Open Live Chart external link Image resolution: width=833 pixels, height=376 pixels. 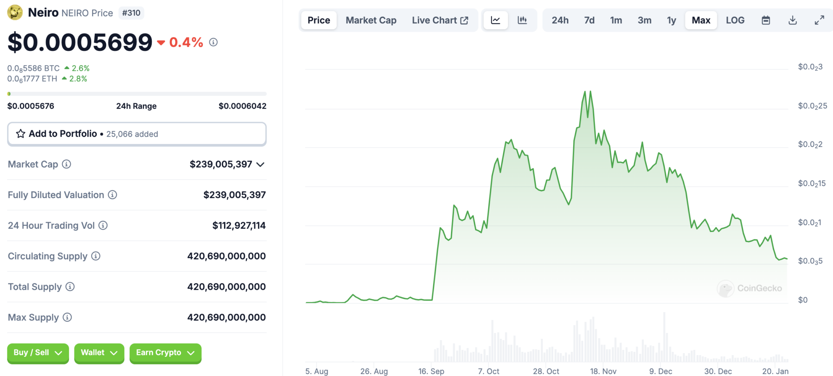tap(440, 20)
